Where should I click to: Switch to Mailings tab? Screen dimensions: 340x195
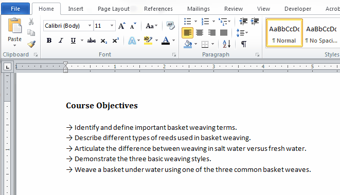point(199,9)
